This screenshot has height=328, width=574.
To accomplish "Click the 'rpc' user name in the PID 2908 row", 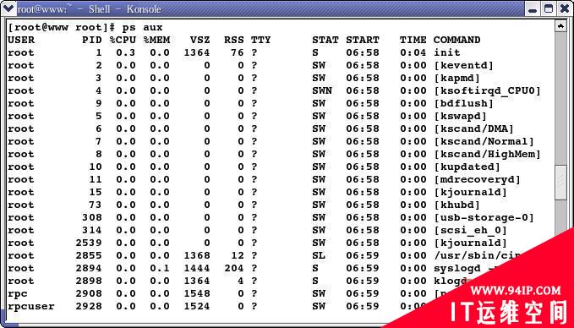I will pyautogui.click(x=18, y=294).
